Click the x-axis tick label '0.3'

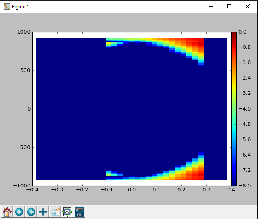[x=206, y=190]
